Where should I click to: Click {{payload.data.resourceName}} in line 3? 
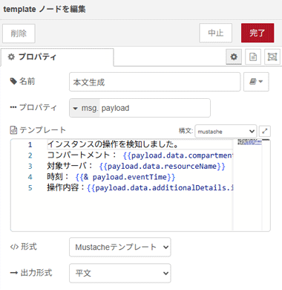[x=163, y=166]
